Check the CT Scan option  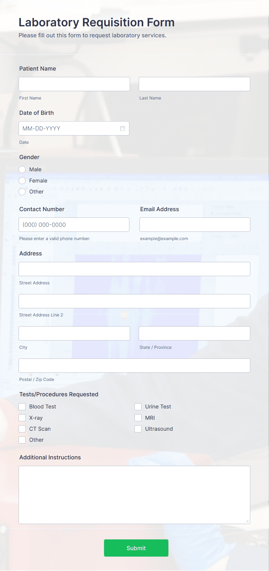(x=22, y=429)
